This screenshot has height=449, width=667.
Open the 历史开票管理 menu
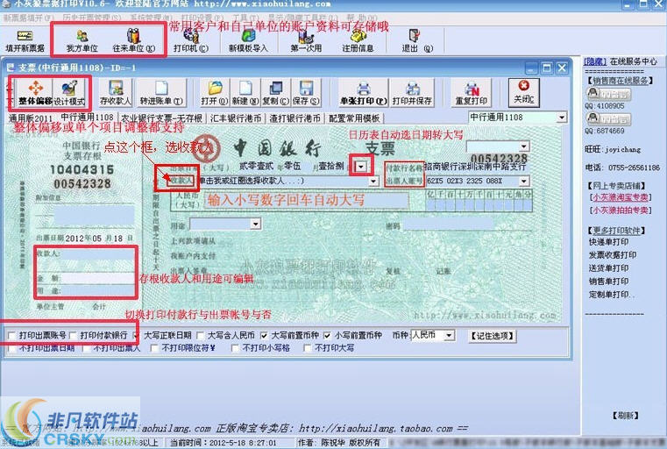(x=91, y=18)
